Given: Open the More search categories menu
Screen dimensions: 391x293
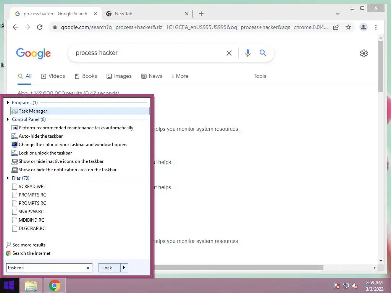Looking at the screenshot, I should (x=180, y=76).
